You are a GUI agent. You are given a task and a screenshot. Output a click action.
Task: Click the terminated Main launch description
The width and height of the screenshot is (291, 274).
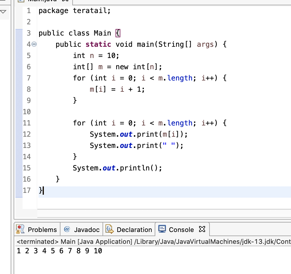[x=154, y=241]
